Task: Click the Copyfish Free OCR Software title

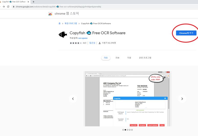Action: (98, 33)
